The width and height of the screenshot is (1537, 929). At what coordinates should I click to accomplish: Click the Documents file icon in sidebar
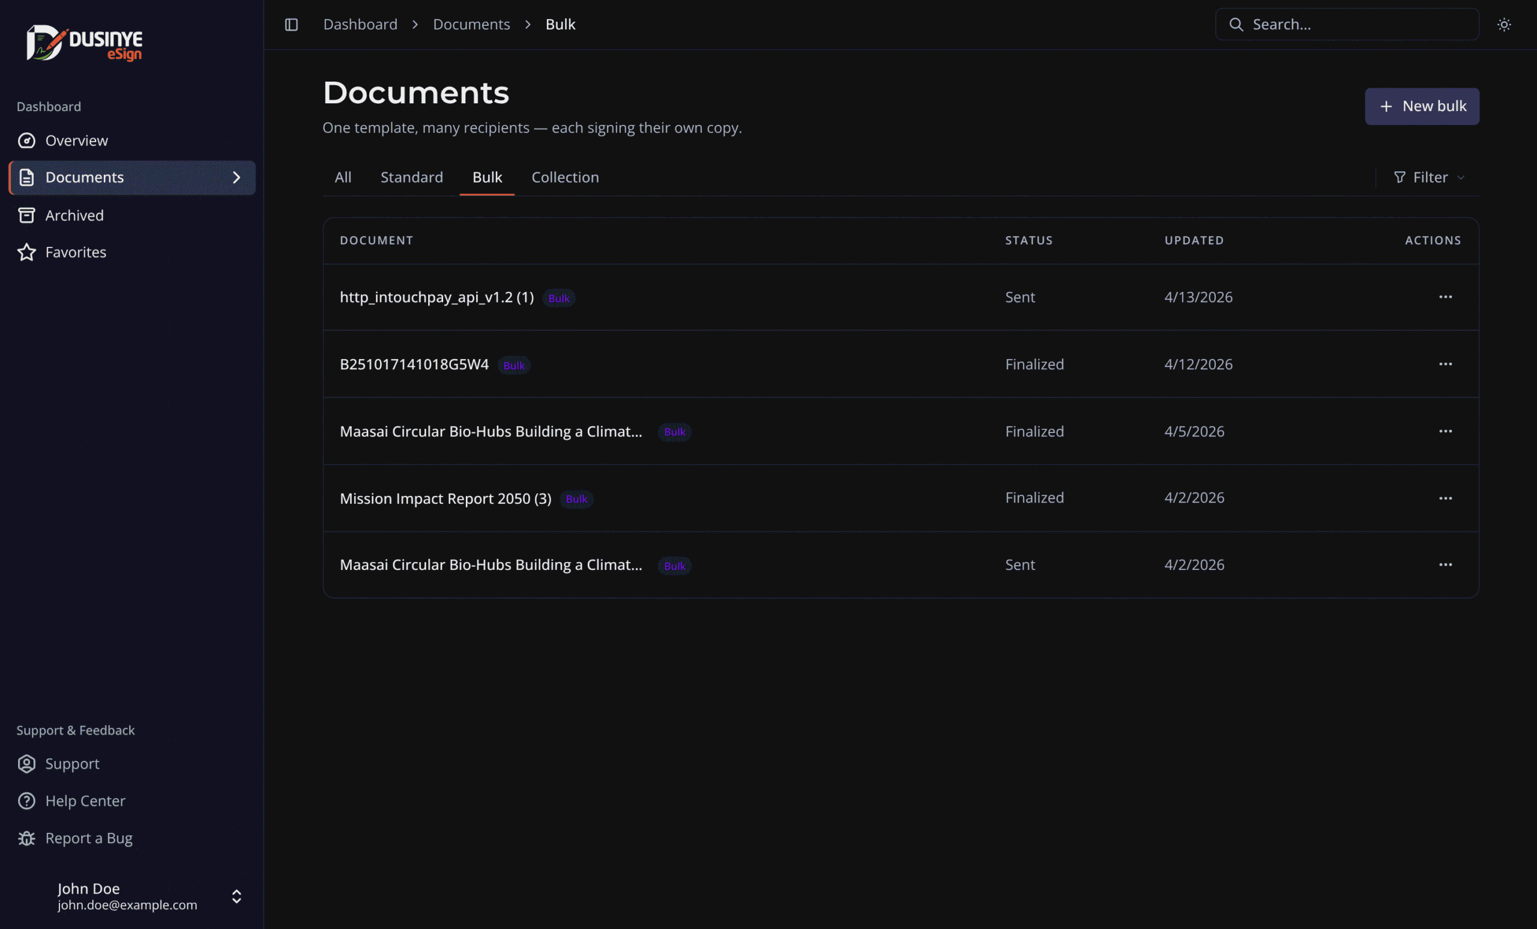[x=26, y=177]
